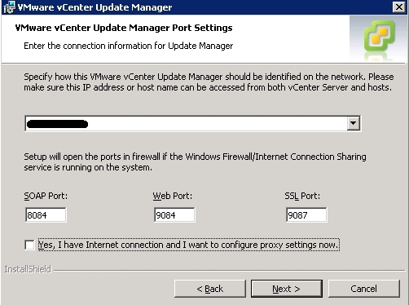Click the SOAP Port input field

point(46,215)
